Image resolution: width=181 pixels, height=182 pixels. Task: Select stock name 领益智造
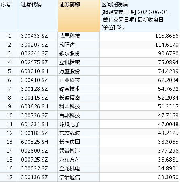point(70,151)
